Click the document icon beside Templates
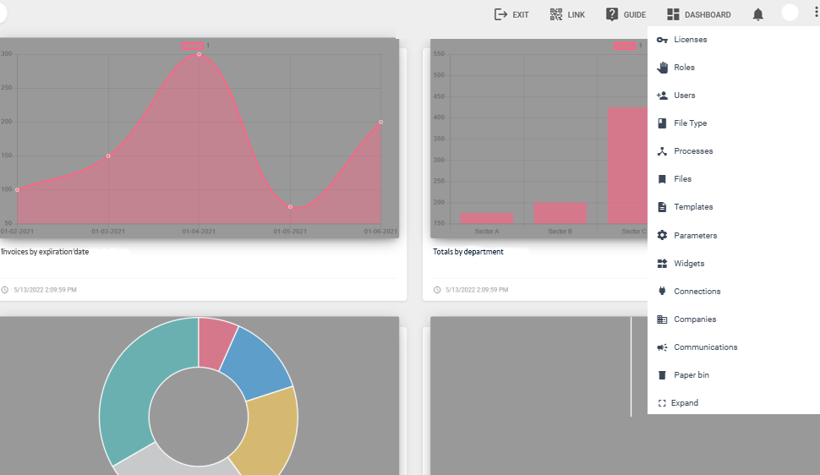The image size is (820, 475). click(662, 206)
